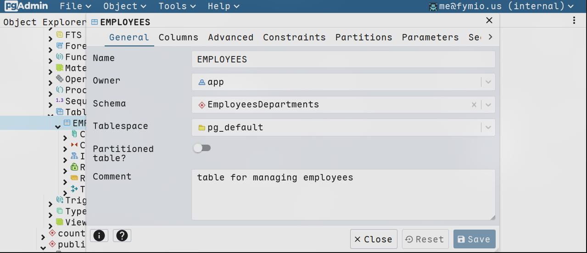Open the Owner dropdown
This screenshot has width=587, height=253.
[488, 82]
